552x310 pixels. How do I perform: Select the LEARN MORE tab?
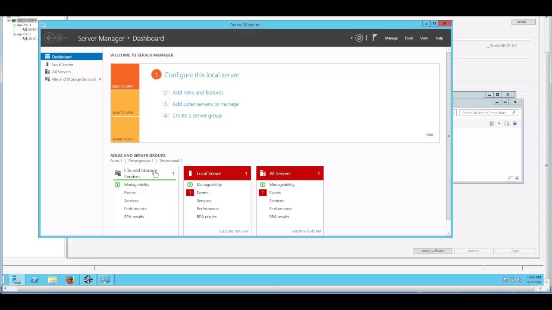125,129
